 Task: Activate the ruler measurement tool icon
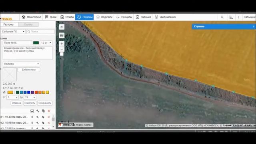tap(231, 17)
